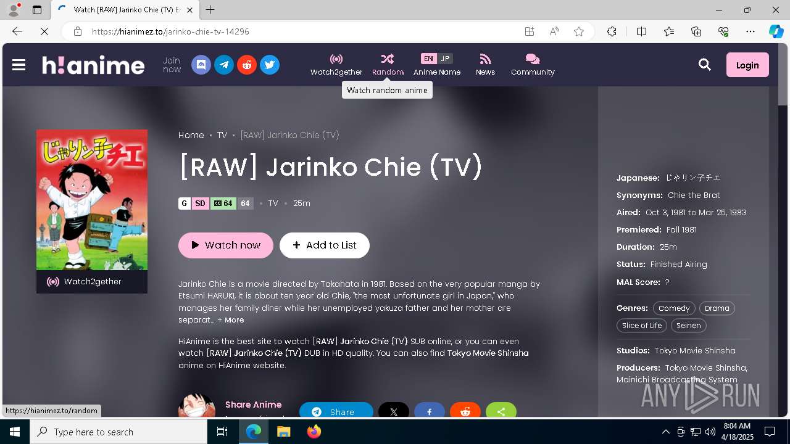This screenshot has height=444, width=790.
Task: Open the Read aloud icon
Action: click(x=554, y=31)
